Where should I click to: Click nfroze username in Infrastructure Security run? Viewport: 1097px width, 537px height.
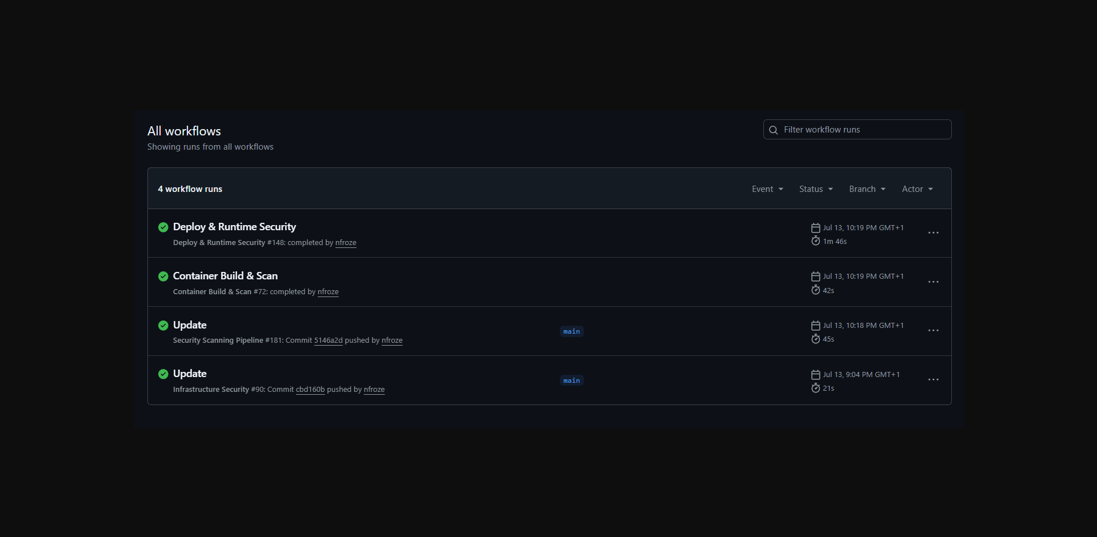click(x=374, y=390)
